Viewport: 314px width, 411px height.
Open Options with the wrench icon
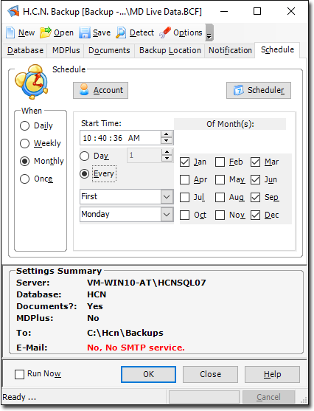(165, 32)
